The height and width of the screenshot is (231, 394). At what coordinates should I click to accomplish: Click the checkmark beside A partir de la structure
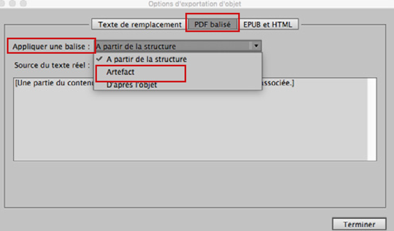click(x=99, y=59)
